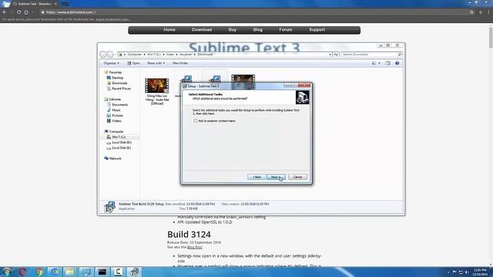Viewport: 493px width, 277px height.
Task: Check Add to explorer context menu
Action: pyautogui.click(x=195, y=121)
